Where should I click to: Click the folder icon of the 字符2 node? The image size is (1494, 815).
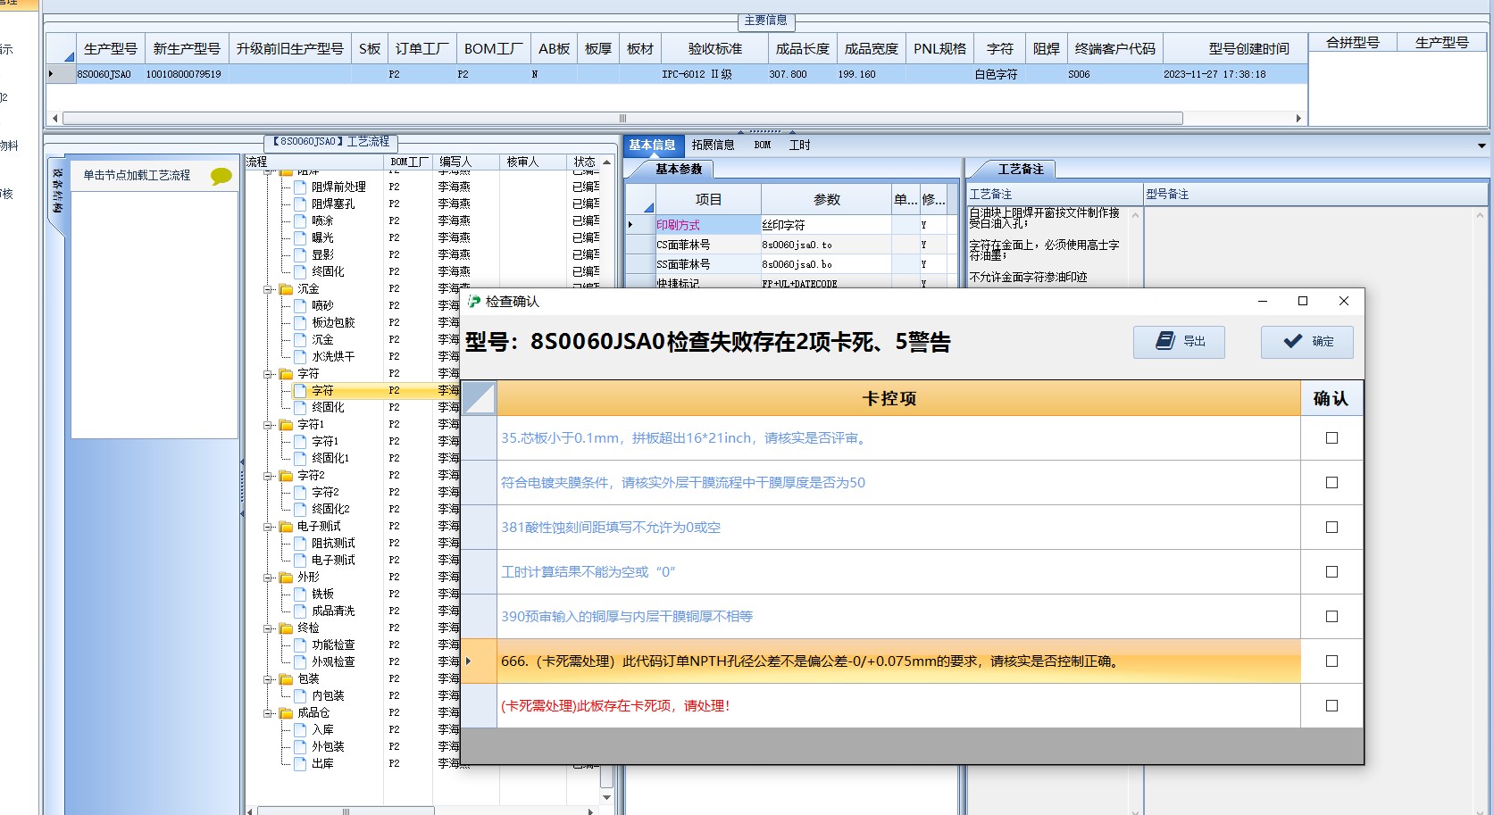(286, 476)
